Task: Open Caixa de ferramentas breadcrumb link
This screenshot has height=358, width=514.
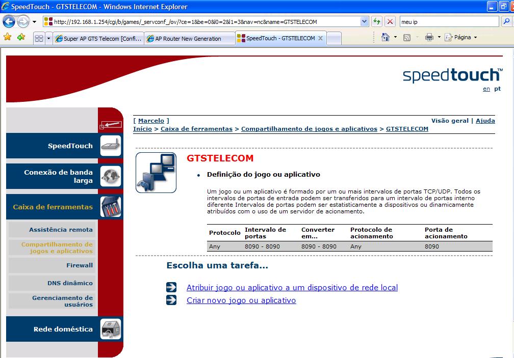Action: [x=196, y=129]
